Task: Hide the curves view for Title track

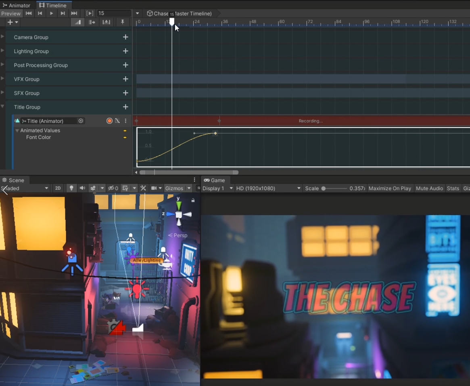Action: (117, 121)
